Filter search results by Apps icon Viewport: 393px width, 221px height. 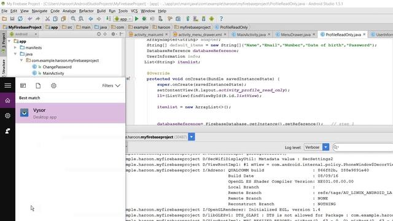(x=23, y=86)
